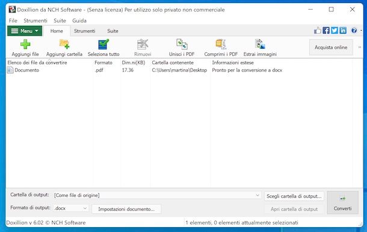Sort by Elenco dei file da convertire header
This screenshot has width=367, height=232.
(x=37, y=63)
